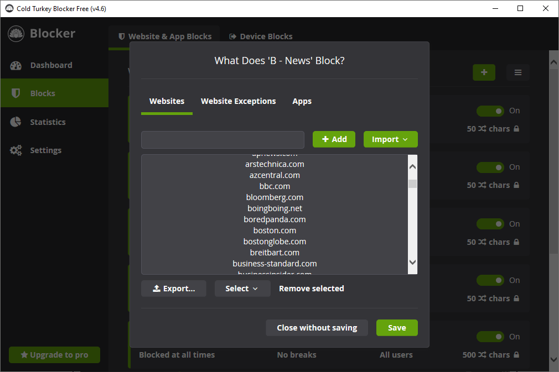Click Upgrade to pro button
This screenshot has width=559, height=372.
[55, 355]
